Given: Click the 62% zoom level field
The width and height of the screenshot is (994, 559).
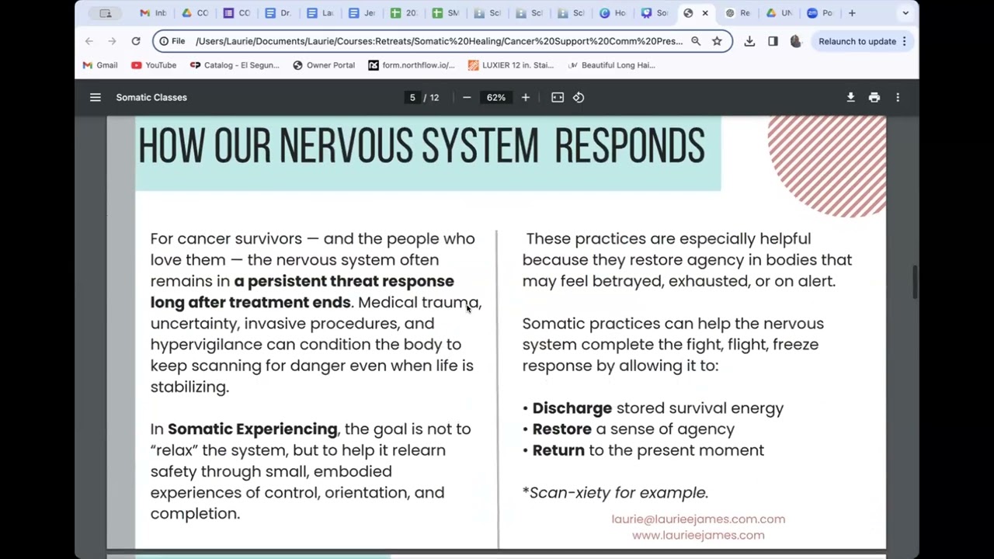Looking at the screenshot, I should point(495,97).
